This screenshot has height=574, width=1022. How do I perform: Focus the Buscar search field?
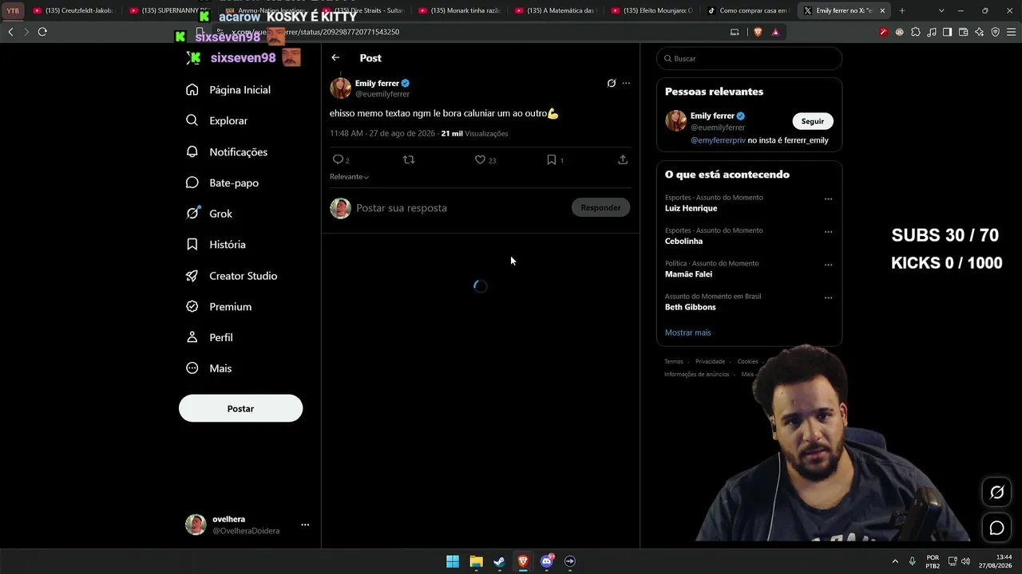coord(749,58)
